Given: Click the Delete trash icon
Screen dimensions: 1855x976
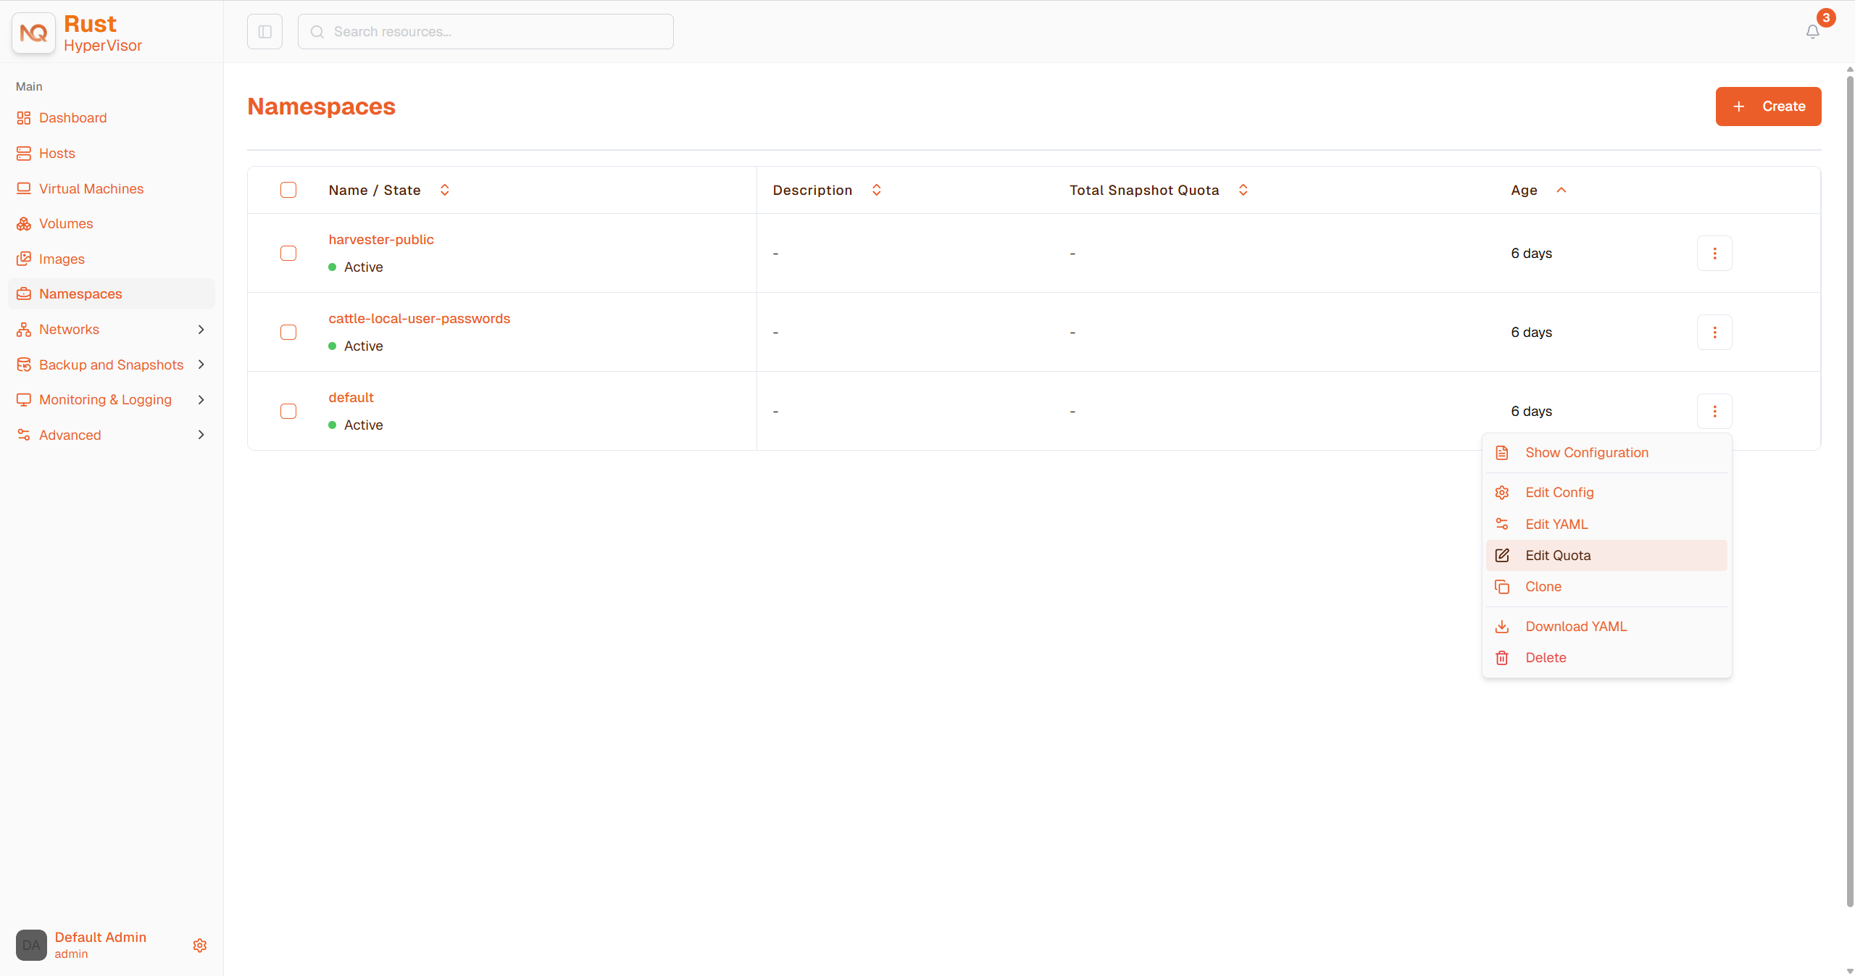Looking at the screenshot, I should click(1502, 658).
